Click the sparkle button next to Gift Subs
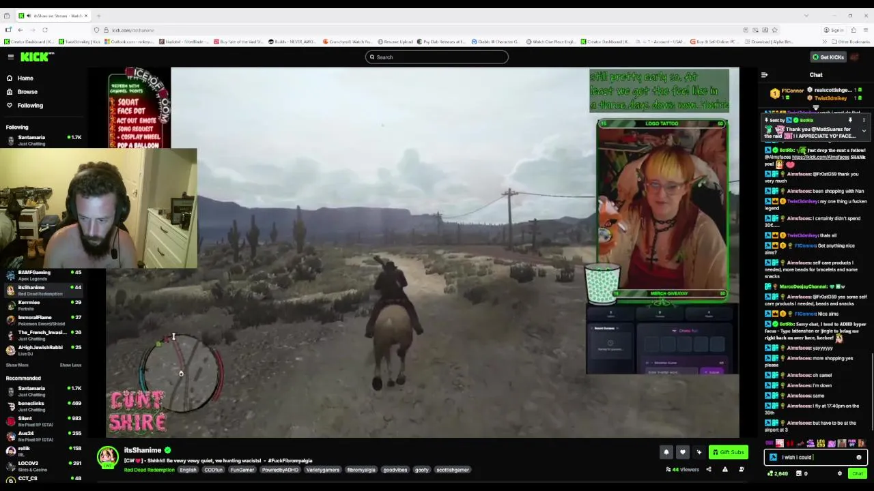The height and width of the screenshot is (491, 874). 699,452
